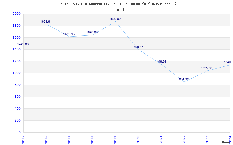Select the 1399.47 data label
The height and width of the screenshot is (145, 233).
(x=138, y=47)
